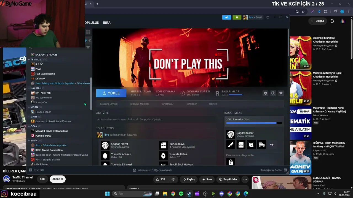
Task: Expand the +5 more achievements
Action: click(272, 145)
